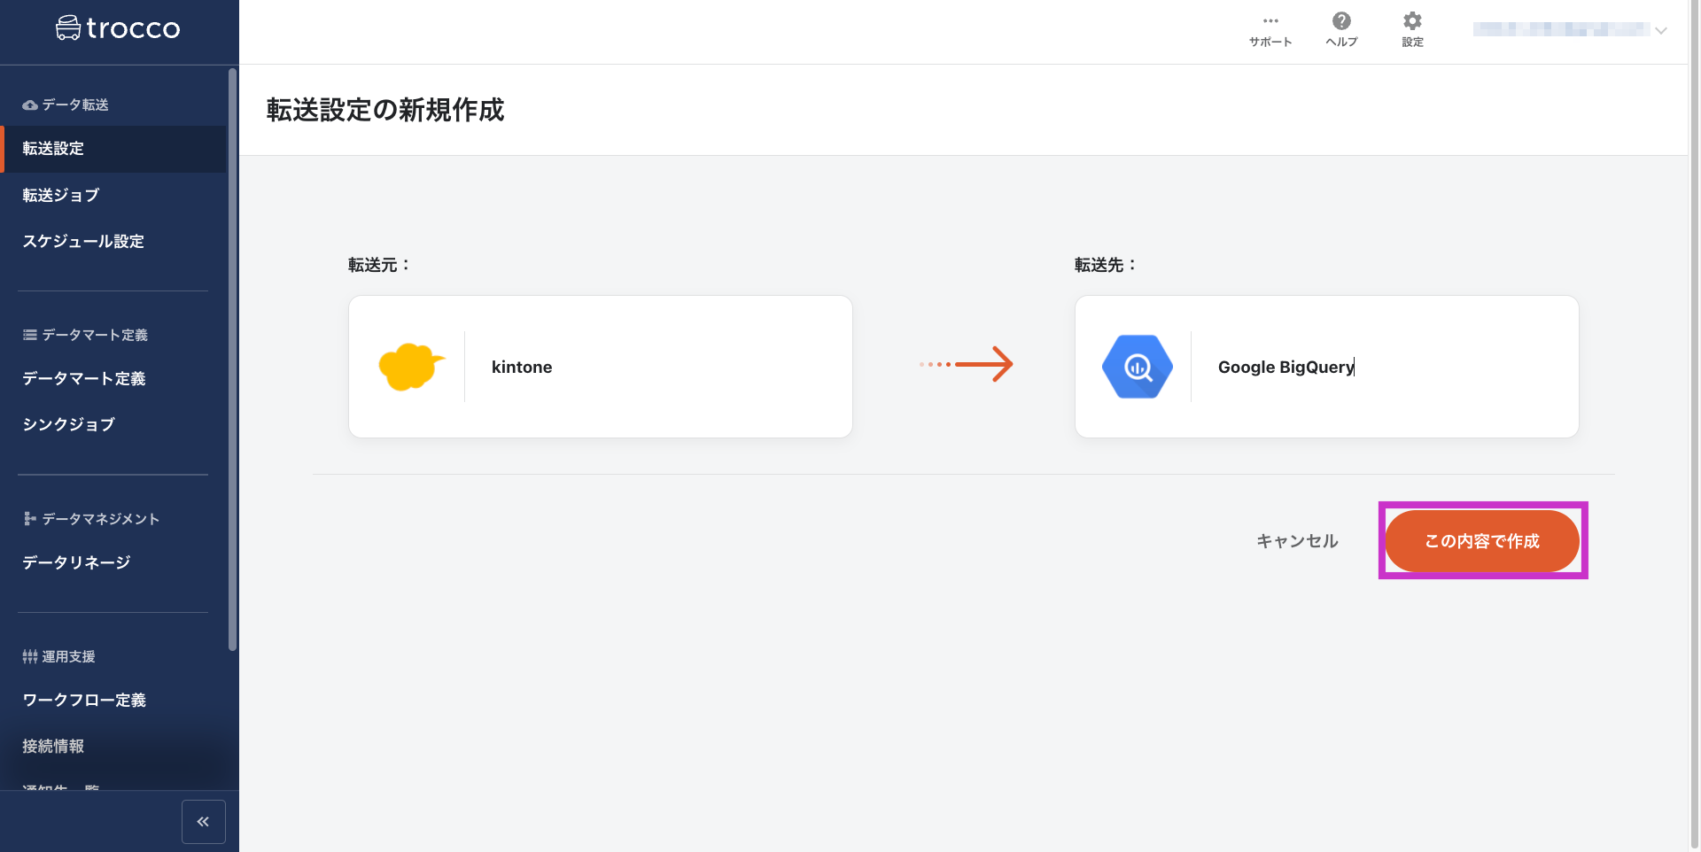Click the trocco logo
Image resolution: width=1701 pixels, height=852 pixels.
point(118,28)
